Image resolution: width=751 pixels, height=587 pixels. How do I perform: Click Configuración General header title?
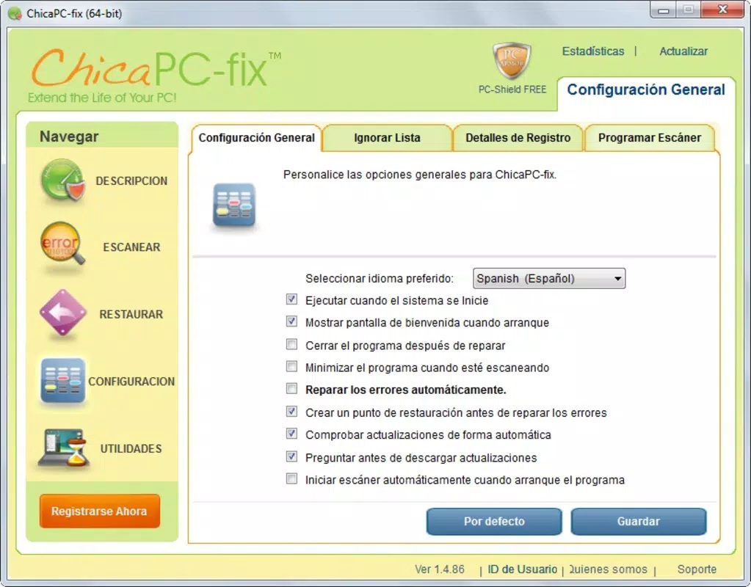pos(645,90)
